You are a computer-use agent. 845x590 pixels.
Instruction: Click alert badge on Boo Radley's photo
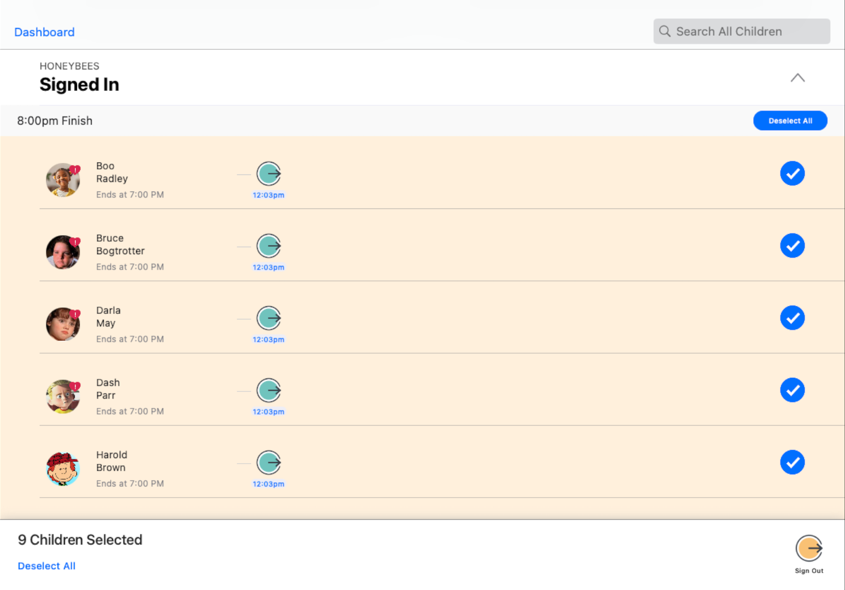75,170
